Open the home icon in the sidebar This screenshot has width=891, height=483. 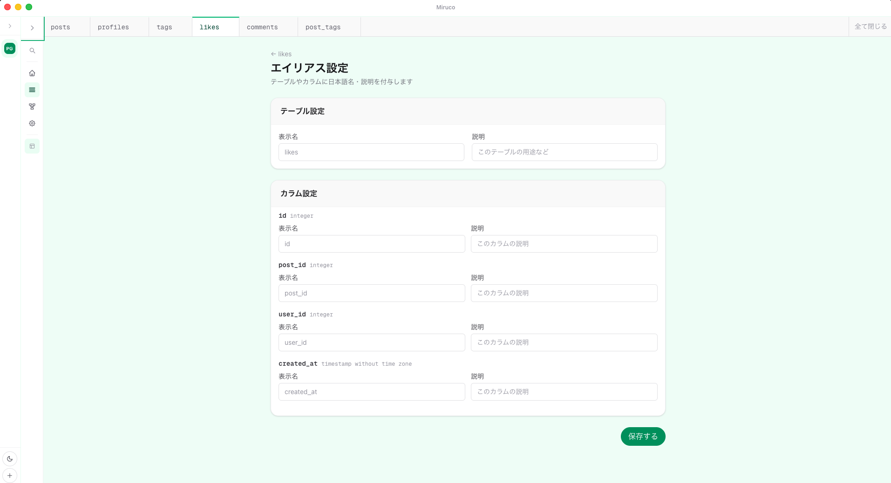32,73
